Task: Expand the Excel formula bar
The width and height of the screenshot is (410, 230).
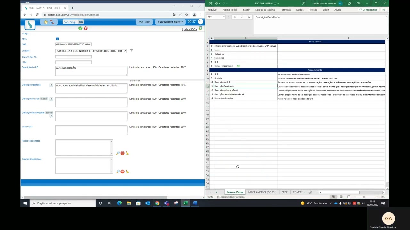Action: click(x=387, y=17)
